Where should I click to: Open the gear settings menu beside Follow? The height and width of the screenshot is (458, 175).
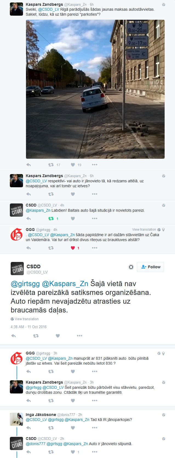point(131,267)
